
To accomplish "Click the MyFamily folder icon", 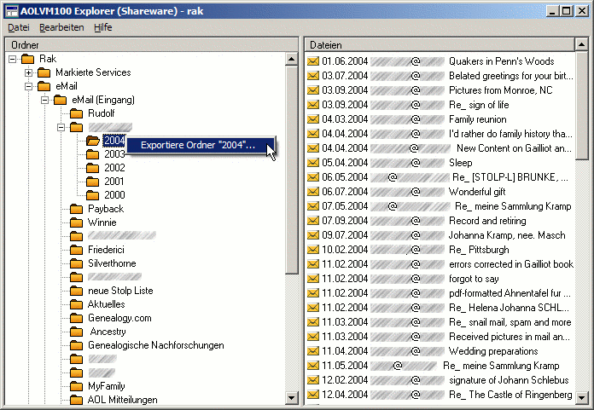I will (x=77, y=386).
